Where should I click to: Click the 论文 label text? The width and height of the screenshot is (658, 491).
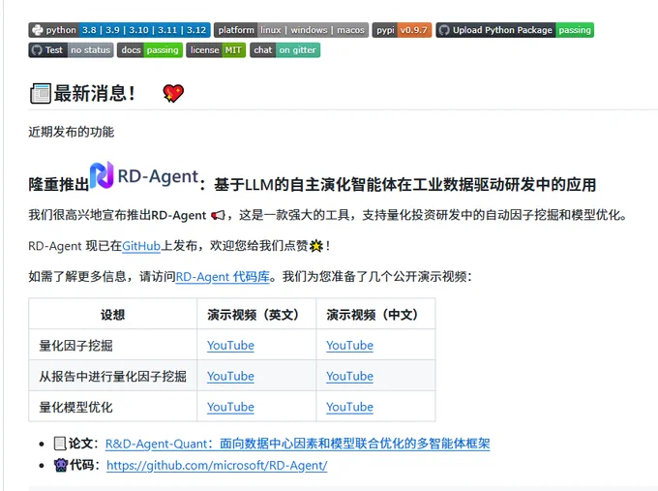point(83,444)
